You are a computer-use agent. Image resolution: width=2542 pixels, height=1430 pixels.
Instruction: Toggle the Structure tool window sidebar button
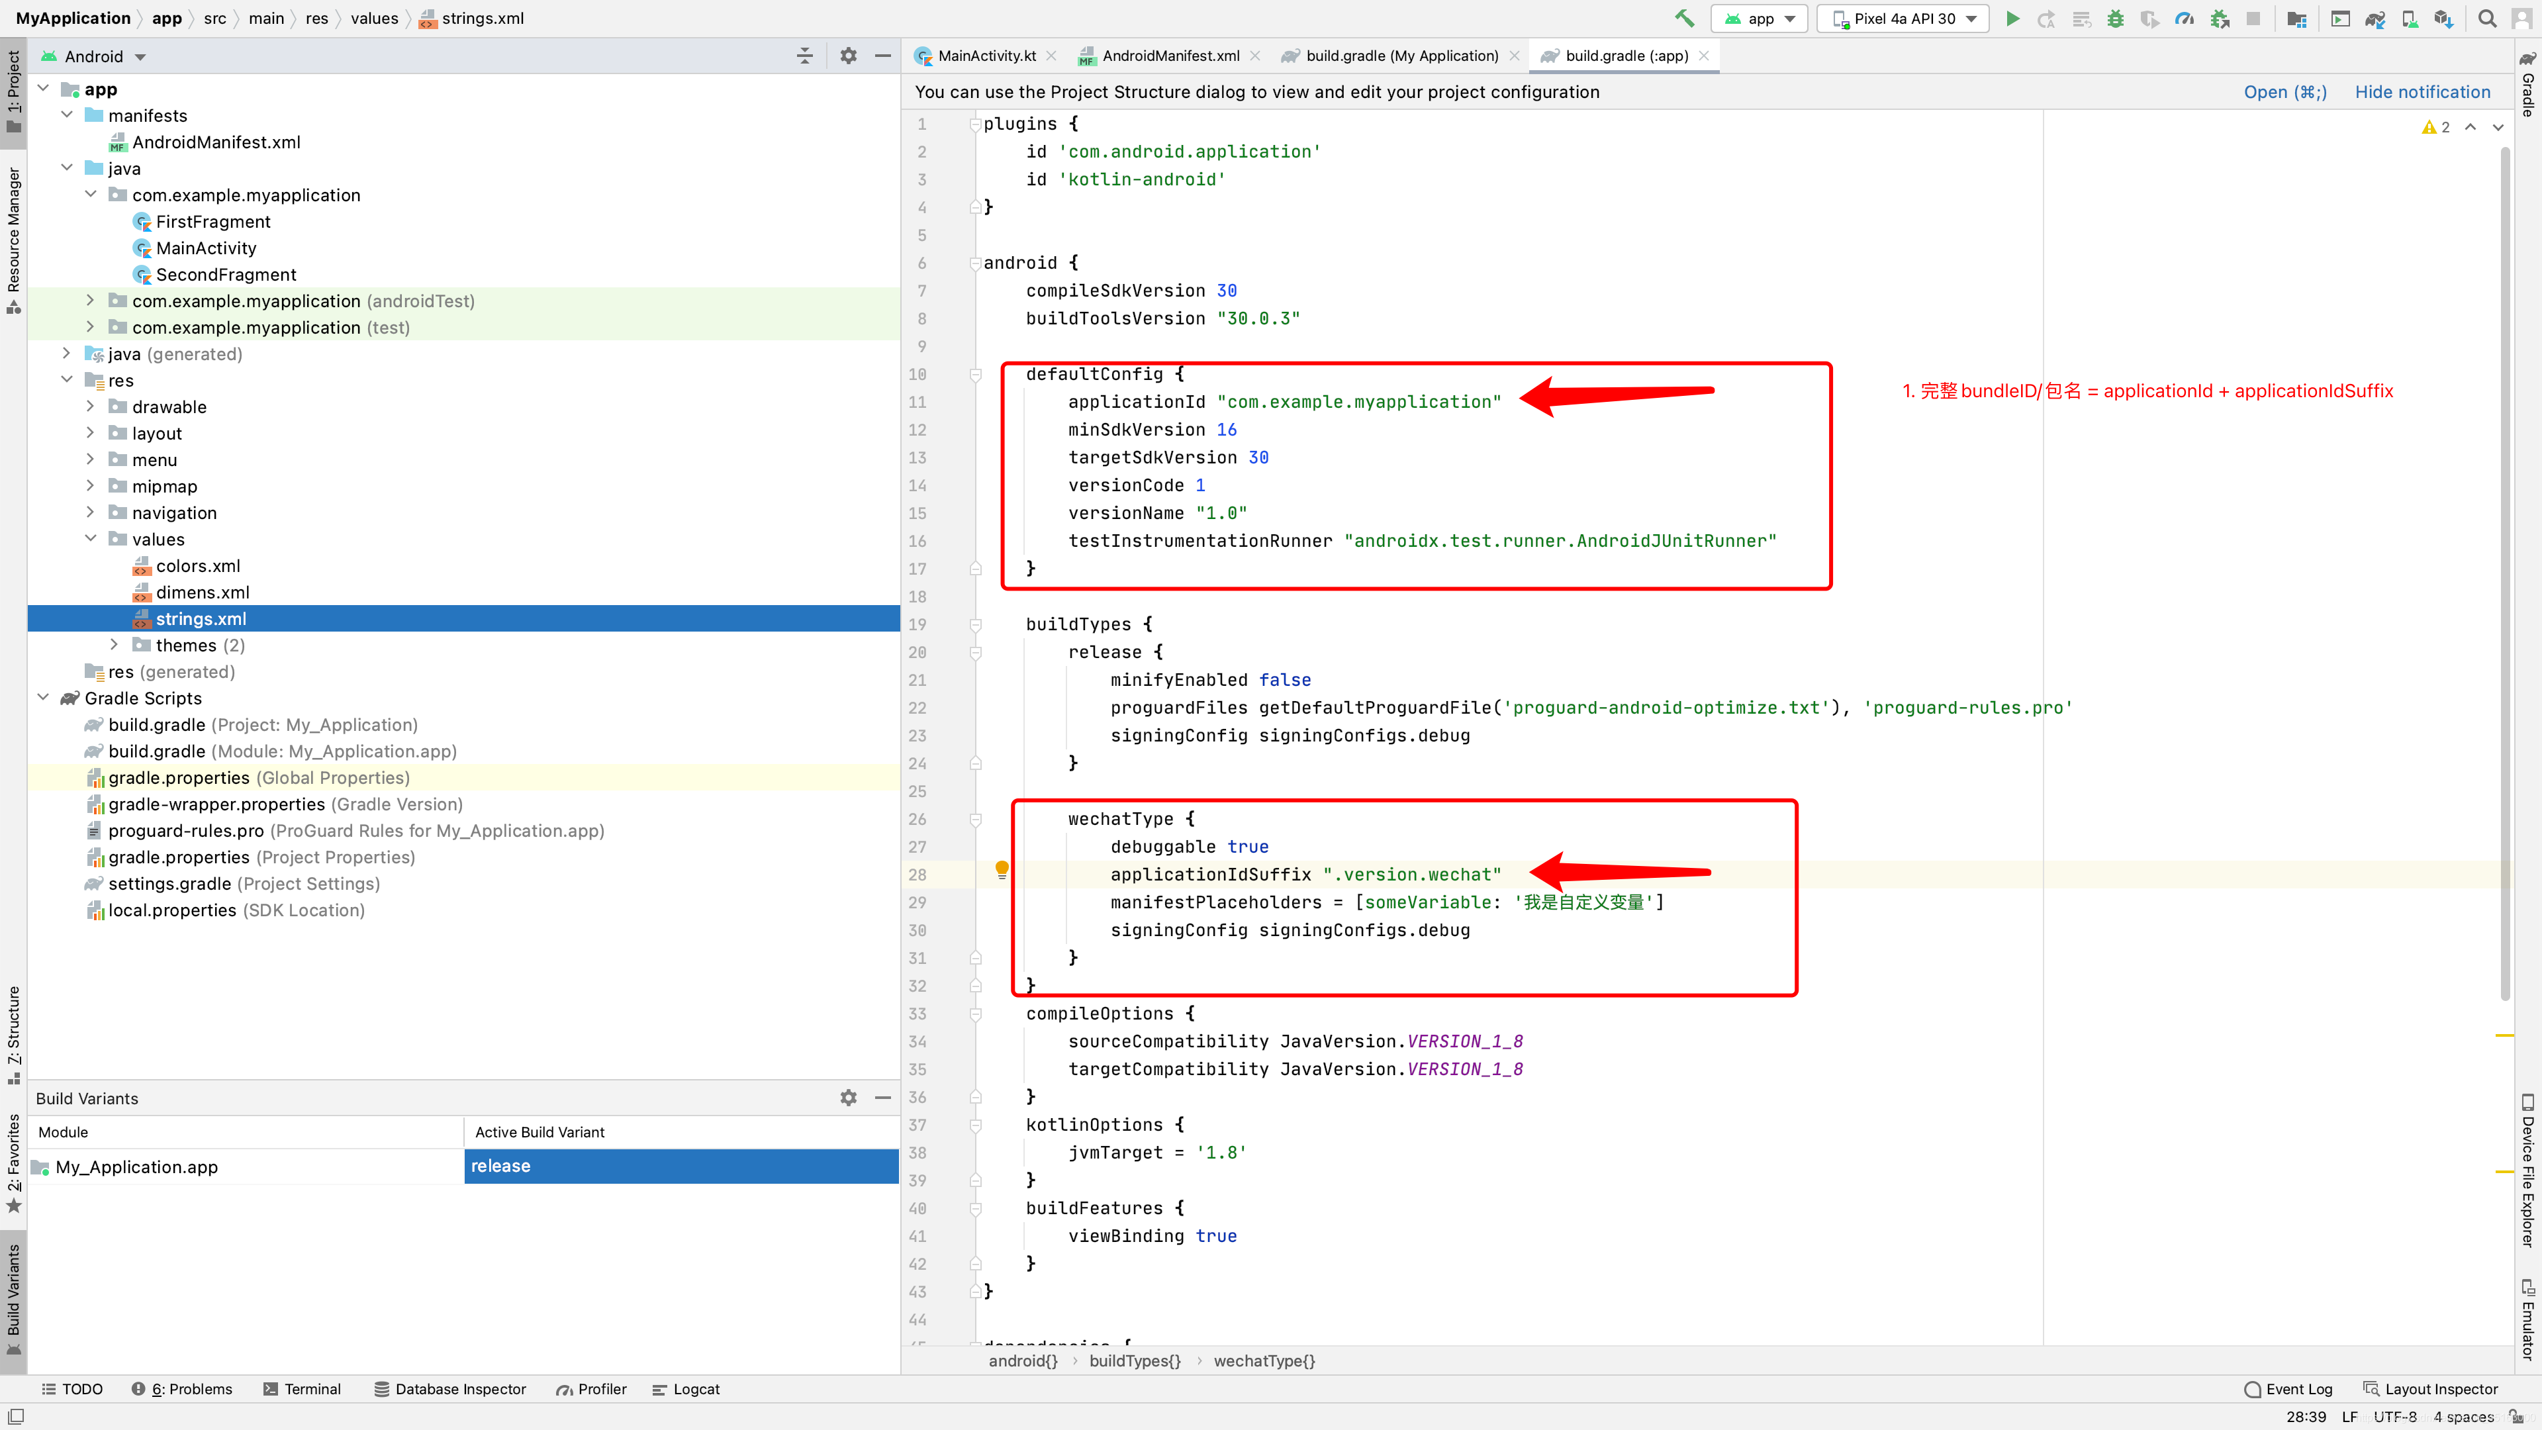coord(14,1034)
